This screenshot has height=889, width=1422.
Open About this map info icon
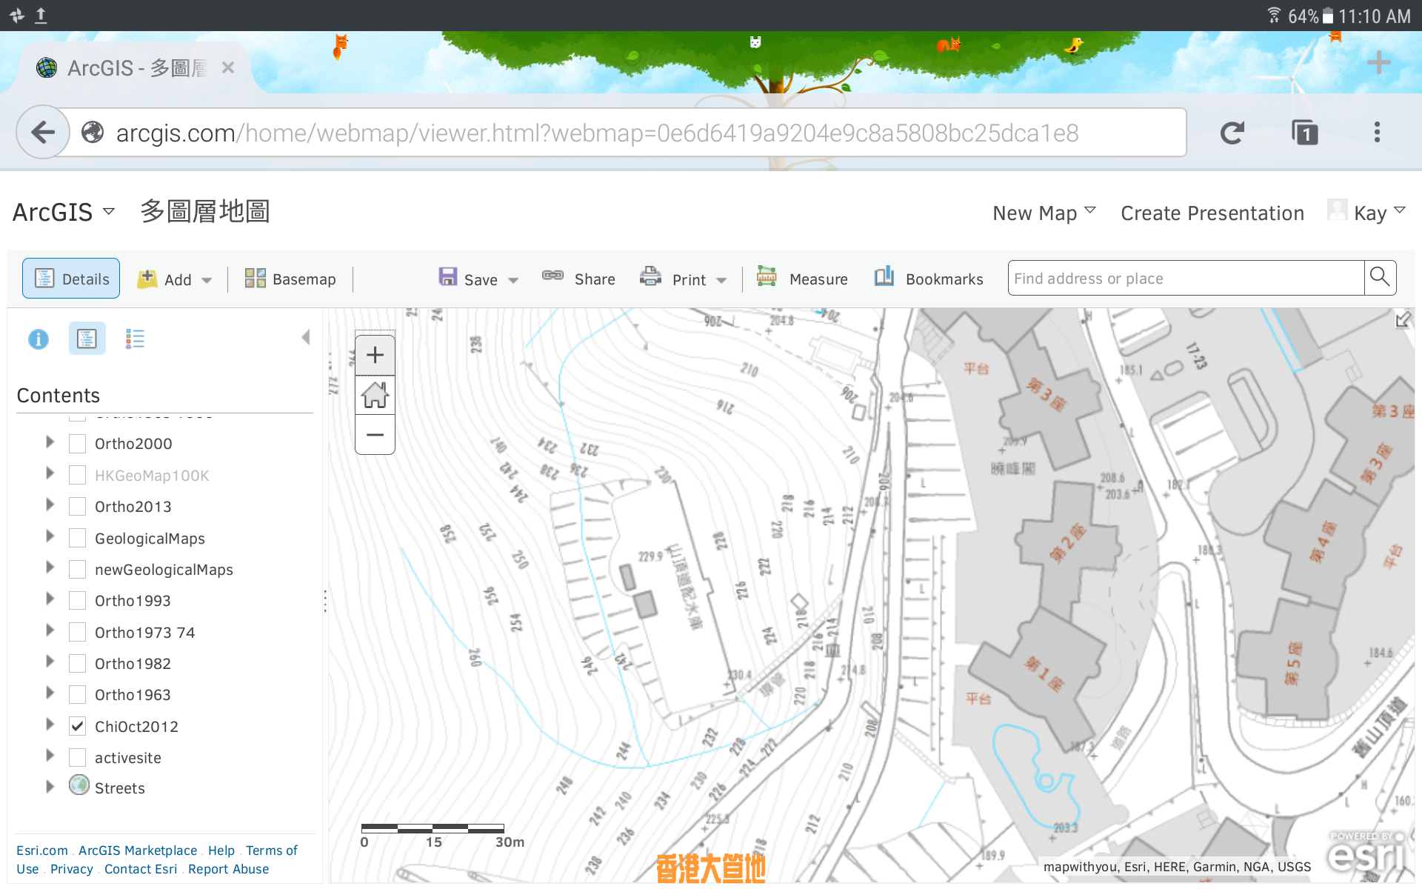coord(39,339)
